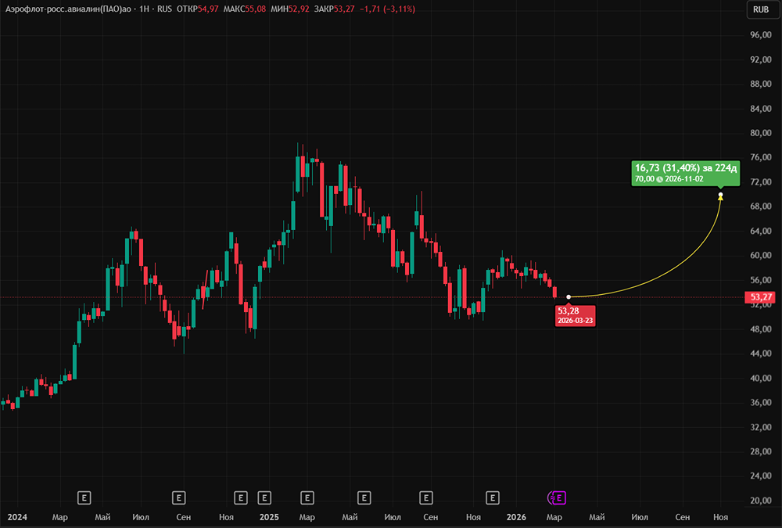This screenshot has height=528, width=782.
Task: Select the МАКС 55,08 high value
Action: [x=244, y=9]
